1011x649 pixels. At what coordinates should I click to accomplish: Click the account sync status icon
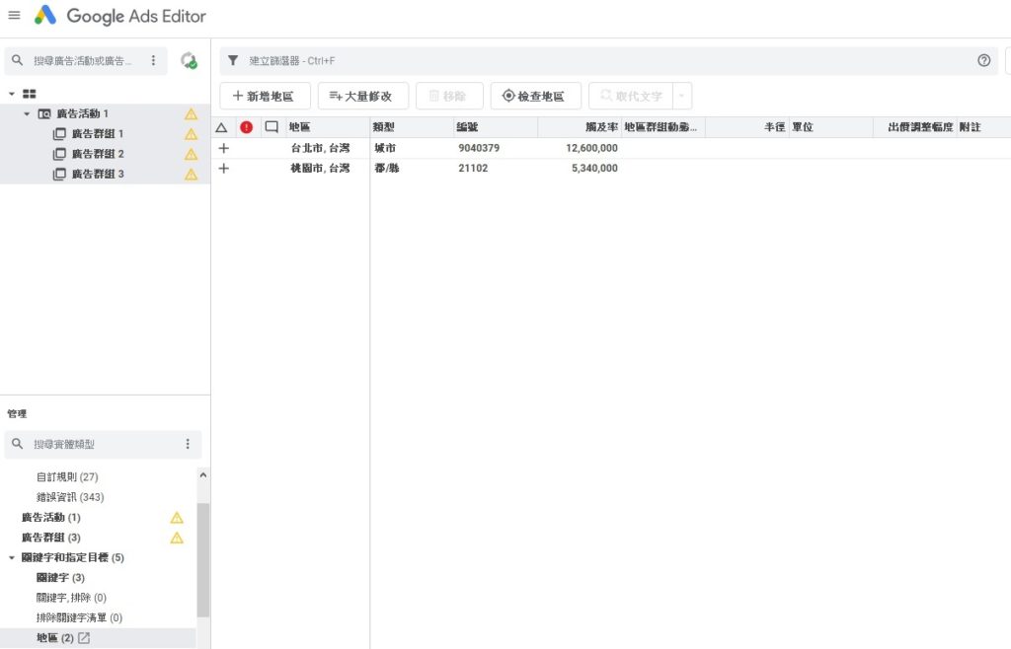[x=189, y=61]
